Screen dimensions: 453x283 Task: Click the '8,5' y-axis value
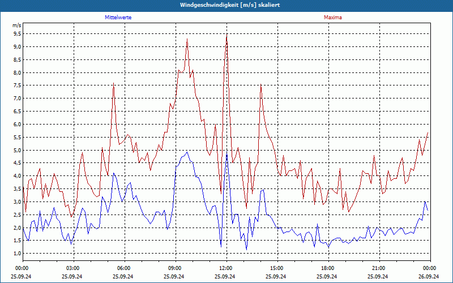[18, 60]
